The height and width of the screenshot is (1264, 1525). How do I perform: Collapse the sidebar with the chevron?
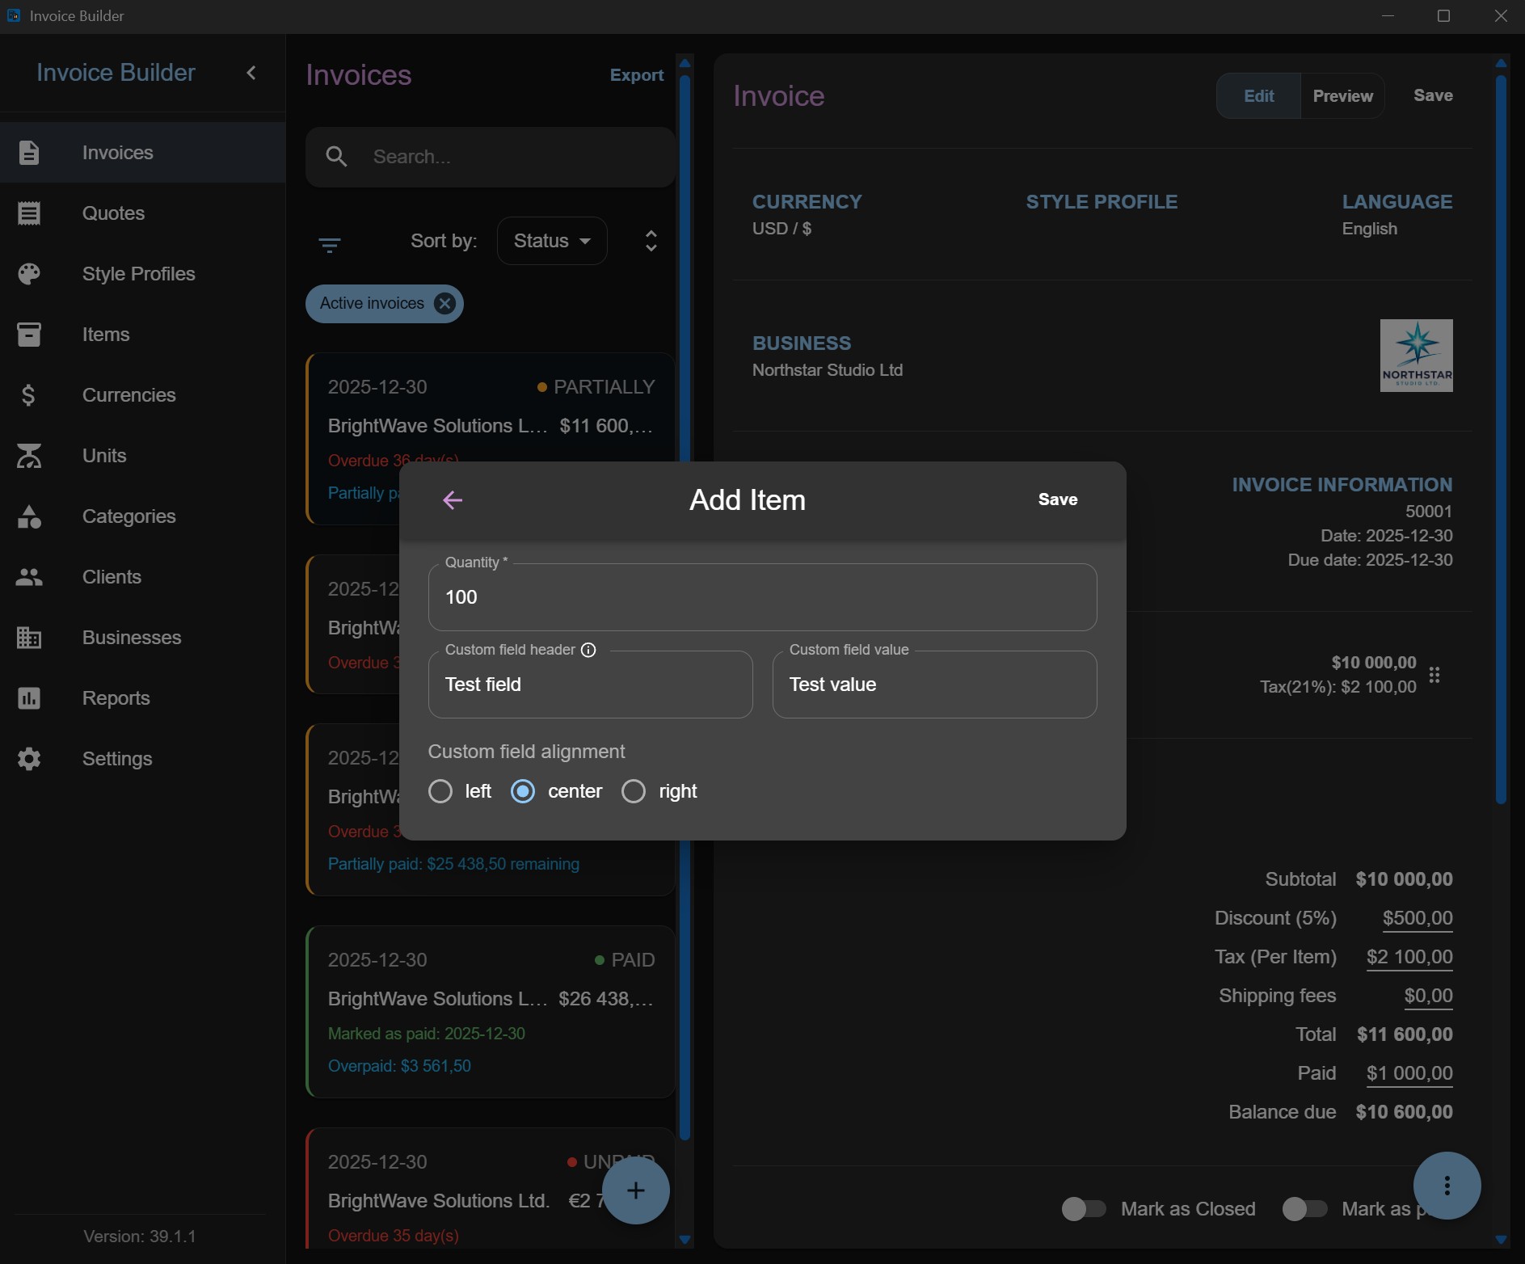(251, 73)
